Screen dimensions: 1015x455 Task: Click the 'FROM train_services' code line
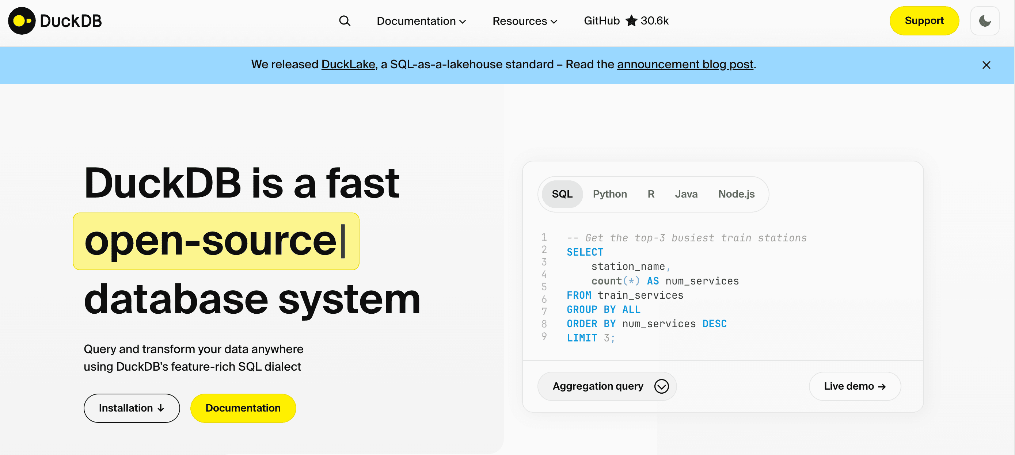624,295
